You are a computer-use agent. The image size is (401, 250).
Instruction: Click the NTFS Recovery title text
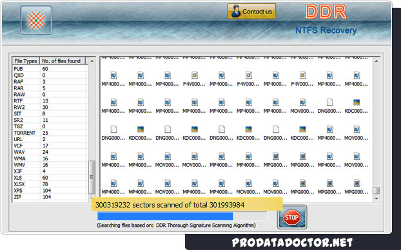326,30
